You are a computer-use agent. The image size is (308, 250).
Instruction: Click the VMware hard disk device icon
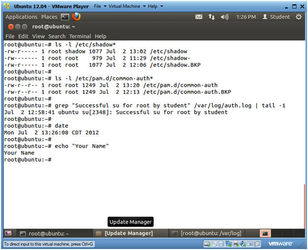[207, 244]
